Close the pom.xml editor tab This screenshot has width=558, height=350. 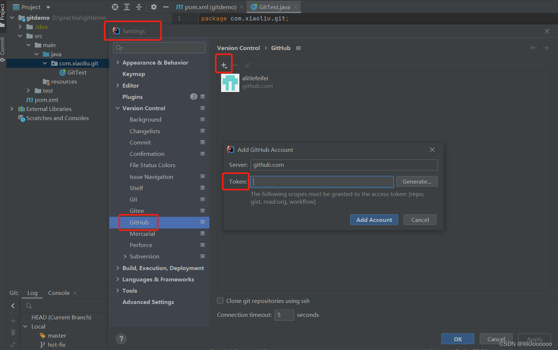pyautogui.click(x=242, y=7)
